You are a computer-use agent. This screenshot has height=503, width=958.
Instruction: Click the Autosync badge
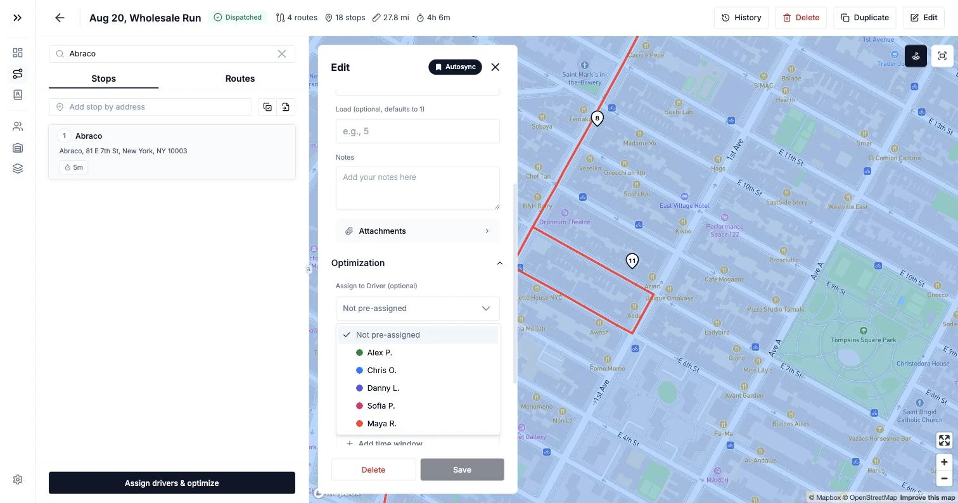coord(455,67)
